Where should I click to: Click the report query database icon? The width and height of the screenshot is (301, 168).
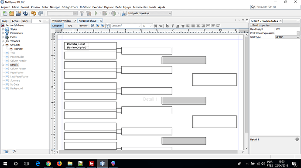coord(92,26)
